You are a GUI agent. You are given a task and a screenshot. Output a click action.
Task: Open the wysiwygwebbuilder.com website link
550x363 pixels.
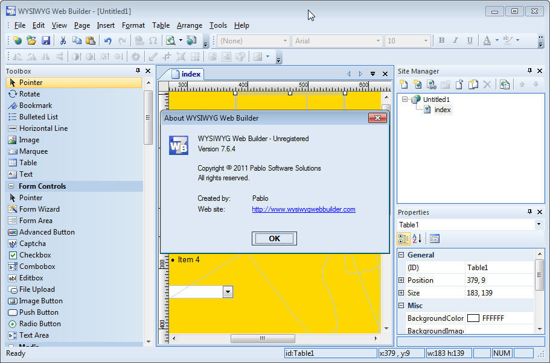pyautogui.click(x=303, y=209)
